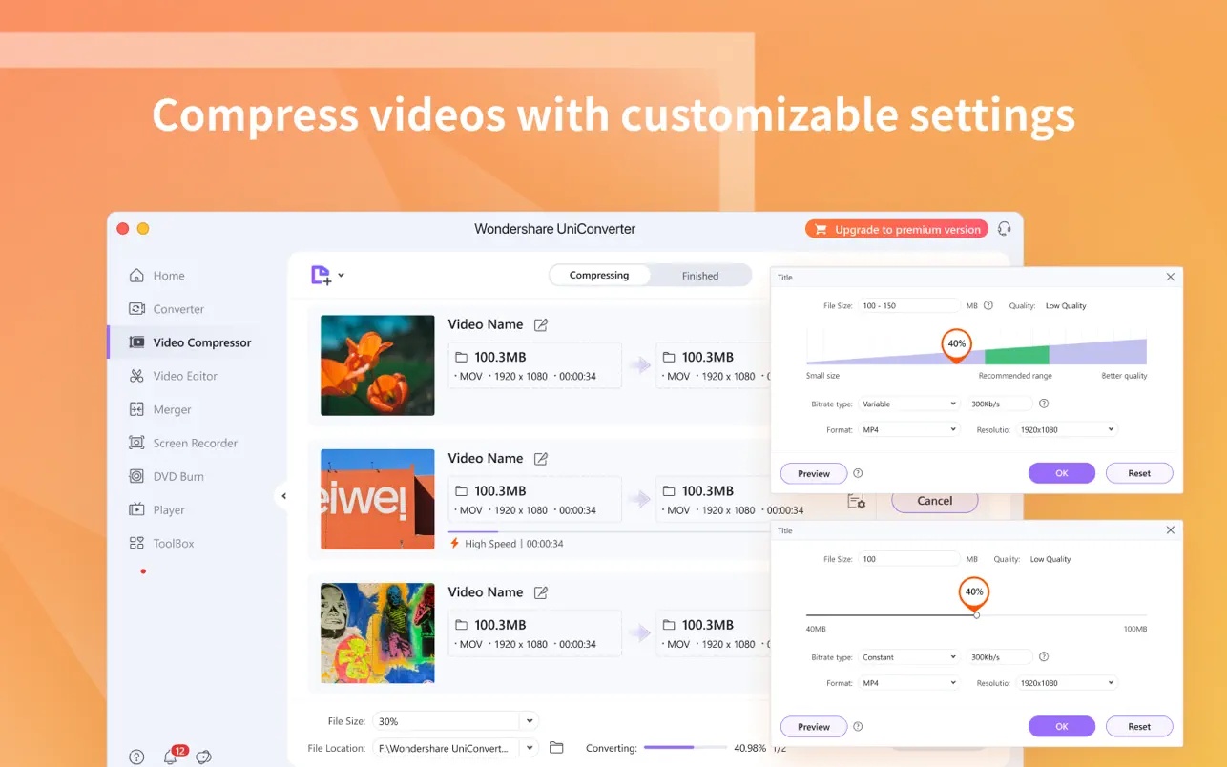1227x767 pixels.
Task: Click Reset in upper dialog
Action: (1139, 473)
